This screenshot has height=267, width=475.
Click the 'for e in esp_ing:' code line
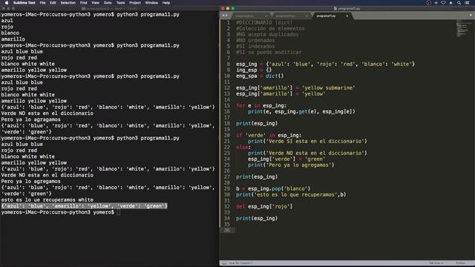(261, 105)
